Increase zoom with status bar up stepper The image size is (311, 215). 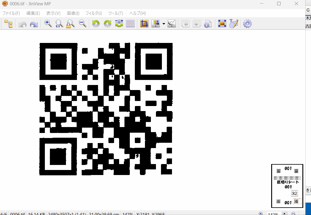point(285,214)
